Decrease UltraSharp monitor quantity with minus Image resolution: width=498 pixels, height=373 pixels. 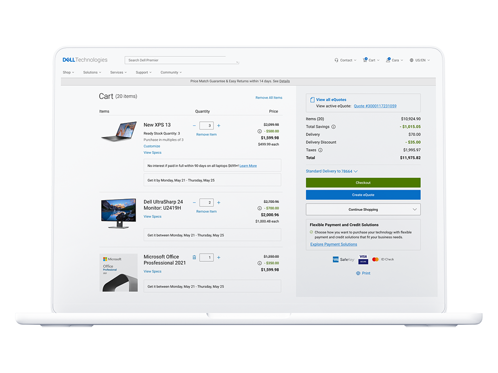[x=195, y=203]
